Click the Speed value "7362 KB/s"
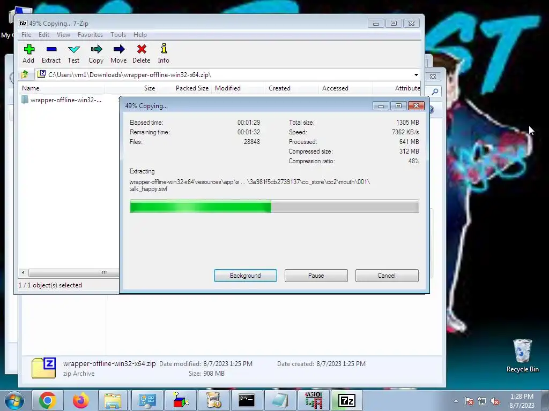 (x=405, y=132)
